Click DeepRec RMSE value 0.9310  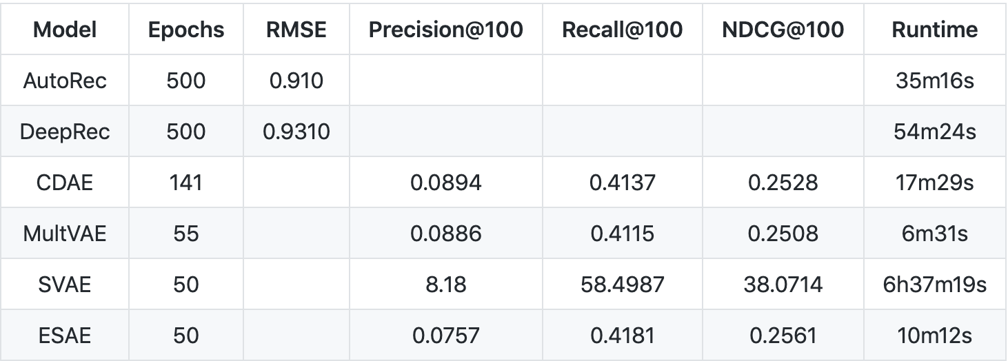pyautogui.click(x=296, y=132)
